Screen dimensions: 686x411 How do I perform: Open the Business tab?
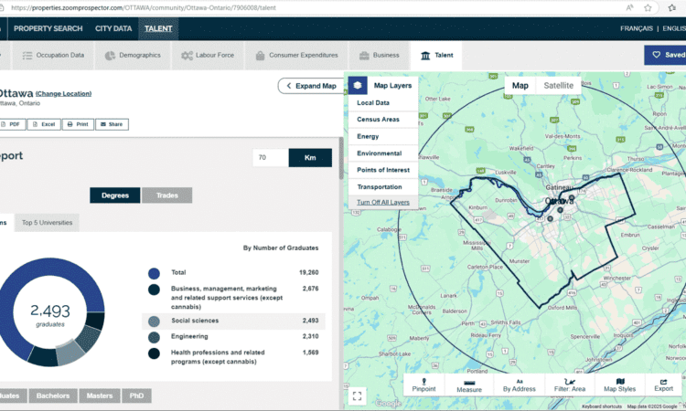[379, 56]
